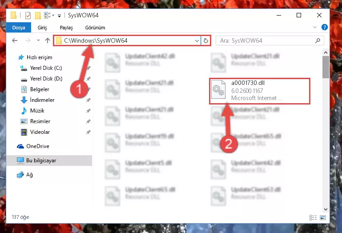The image size is (342, 233).
Task: Click the pin icon next to Videolar
Action: coord(89,132)
